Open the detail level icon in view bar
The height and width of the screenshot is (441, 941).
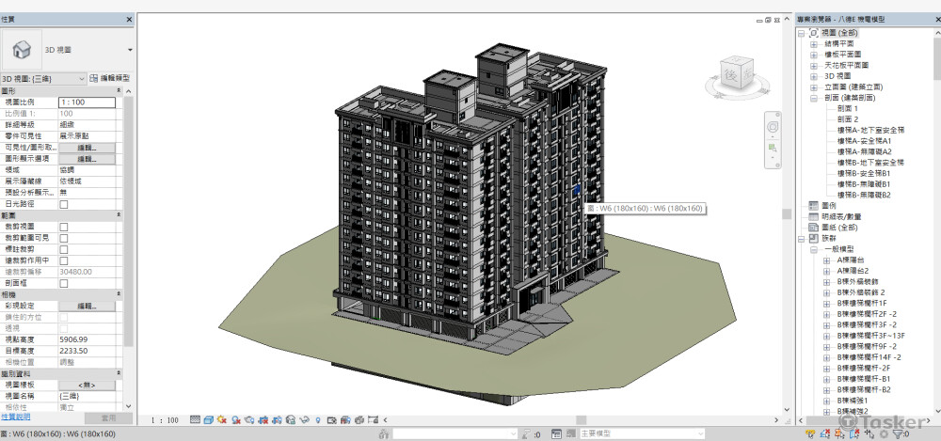tap(195, 419)
